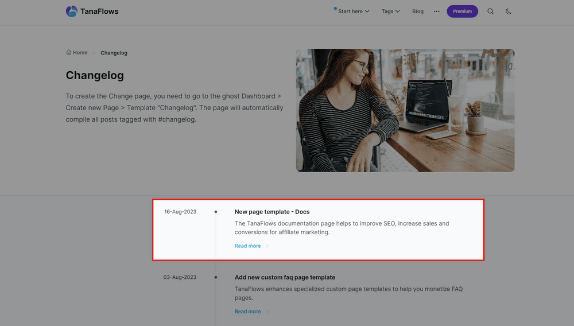Click arrow next to Docs Read more

click(x=267, y=246)
